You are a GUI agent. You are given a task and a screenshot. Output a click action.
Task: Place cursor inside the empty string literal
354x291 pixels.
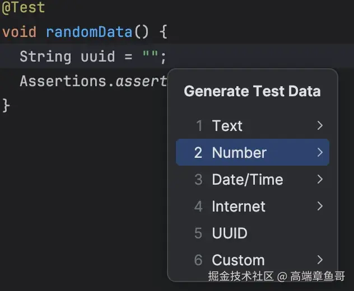150,57
